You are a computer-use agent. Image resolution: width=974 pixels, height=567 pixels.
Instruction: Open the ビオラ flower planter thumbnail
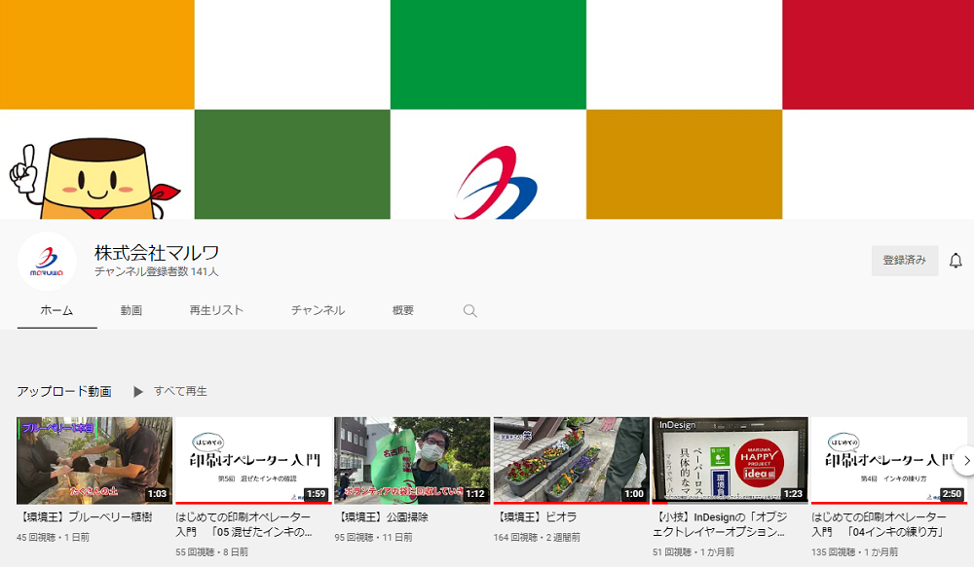[571, 460]
